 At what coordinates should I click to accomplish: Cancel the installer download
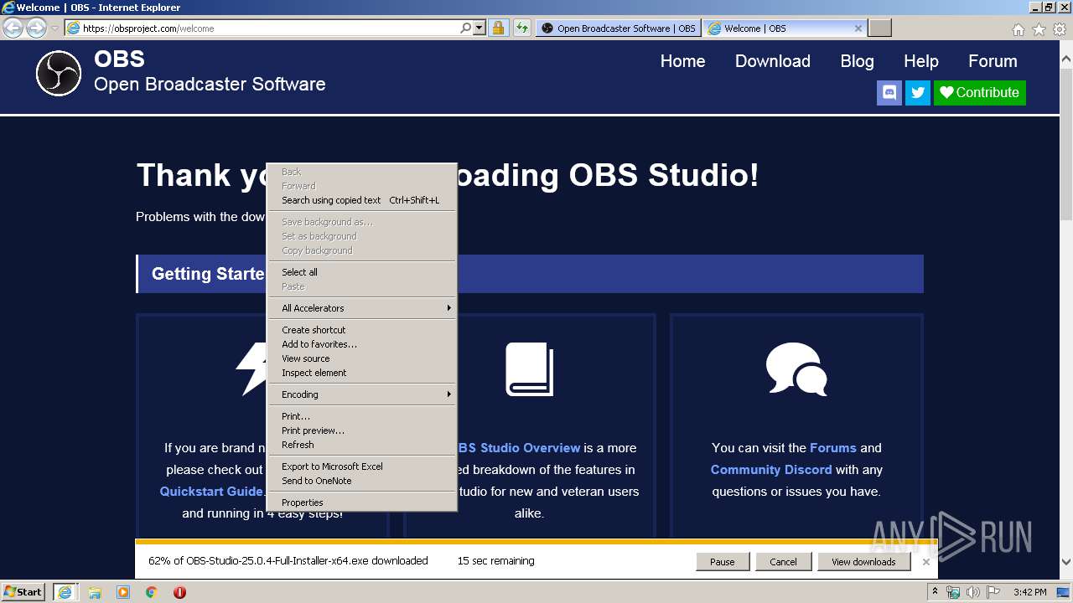click(x=783, y=562)
